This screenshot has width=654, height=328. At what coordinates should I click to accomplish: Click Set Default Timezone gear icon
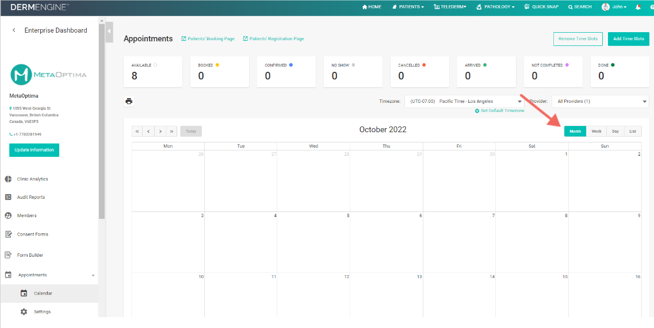(x=477, y=111)
